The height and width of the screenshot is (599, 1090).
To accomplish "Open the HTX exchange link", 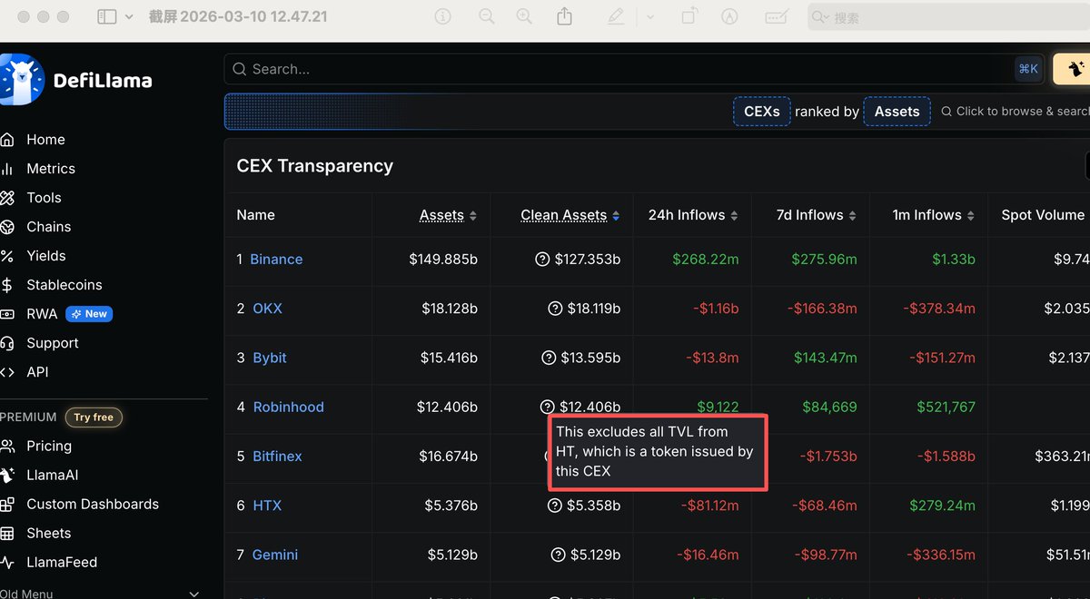I will pos(267,506).
